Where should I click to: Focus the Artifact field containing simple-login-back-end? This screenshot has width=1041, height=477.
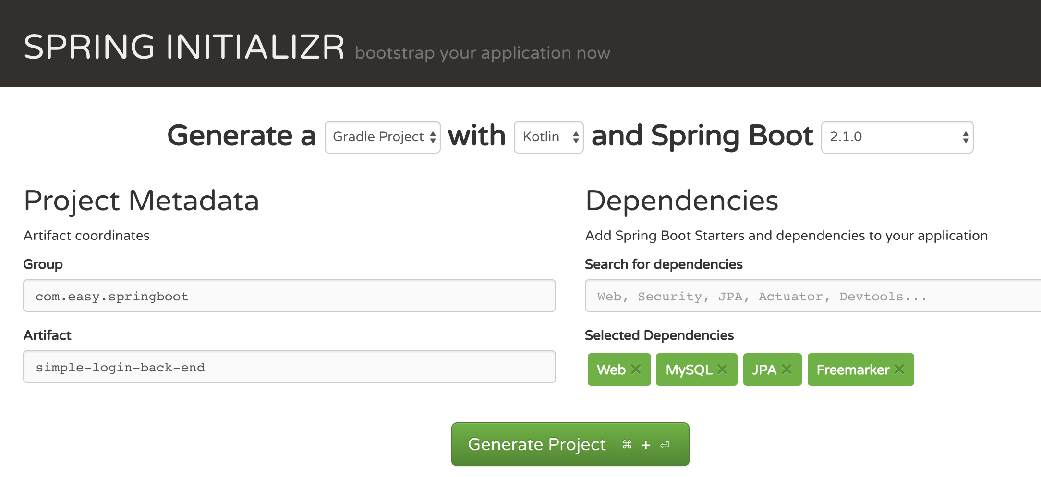coord(289,367)
